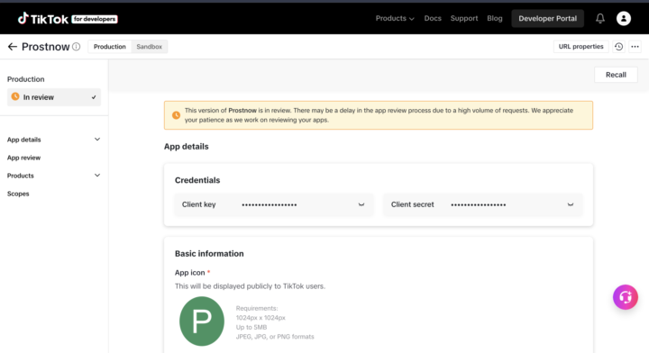Open Docs in the top navigation
The width and height of the screenshot is (649, 353).
point(433,18)
